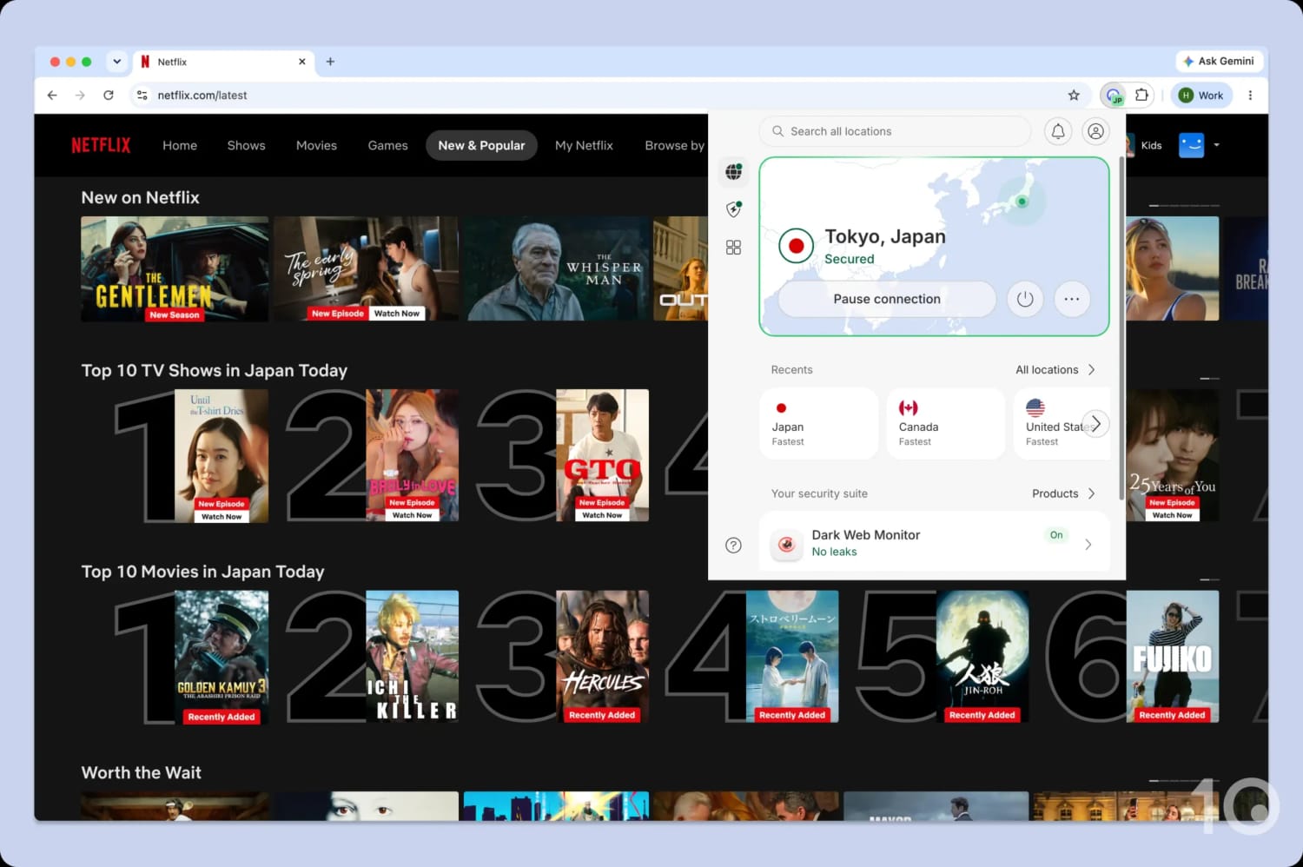
Task: Click Pause connection button
Action: pyautogui.click(x=887, y=299)
